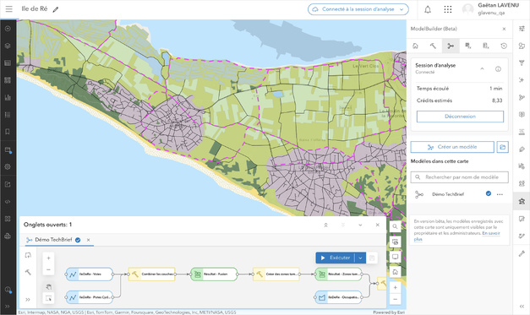The image size is (530, 315).
Task: Click Créer un modèle button
Action: click(452, 147)
